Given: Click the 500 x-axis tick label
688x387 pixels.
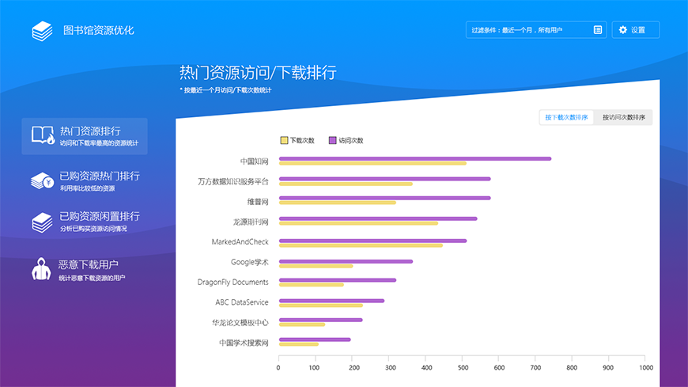Looking at the screenshot, I should tap(463, 368).
